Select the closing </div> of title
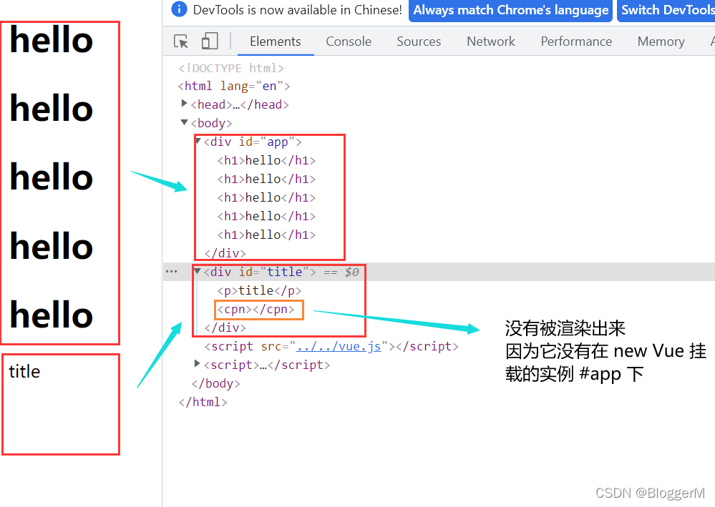This screenshot has width=715, height=507. 225,328
